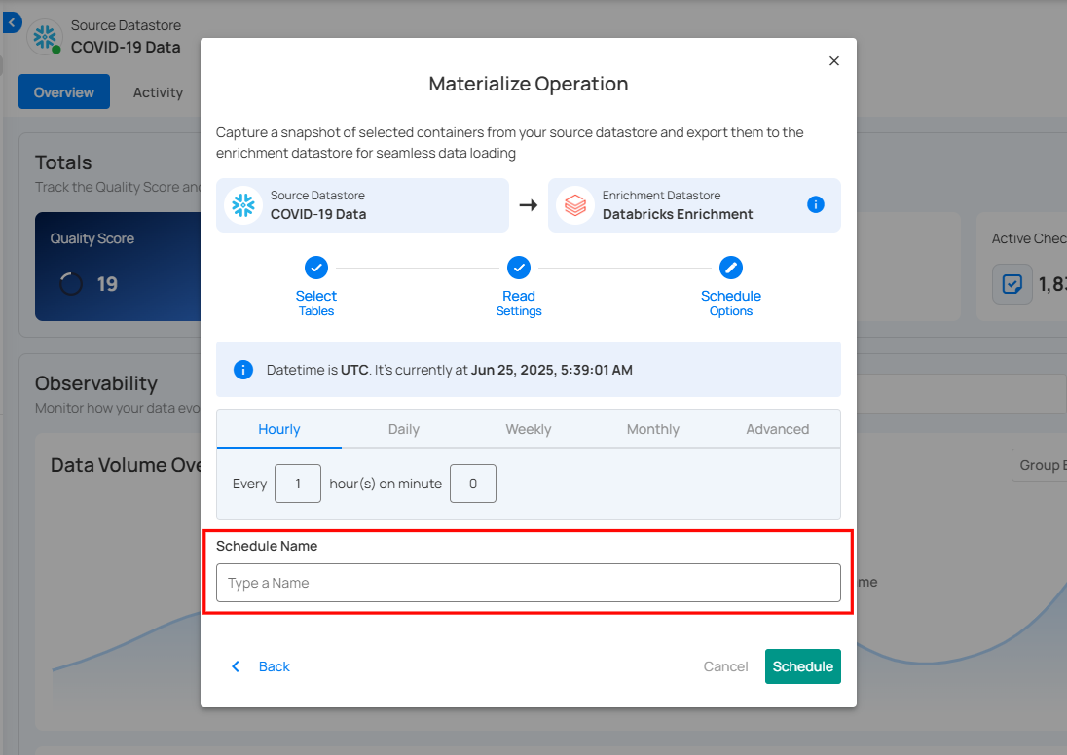Viewport: 1067px width, 755px height.
Task: Click the Observability heading in the background
Action: pos(96,383)
